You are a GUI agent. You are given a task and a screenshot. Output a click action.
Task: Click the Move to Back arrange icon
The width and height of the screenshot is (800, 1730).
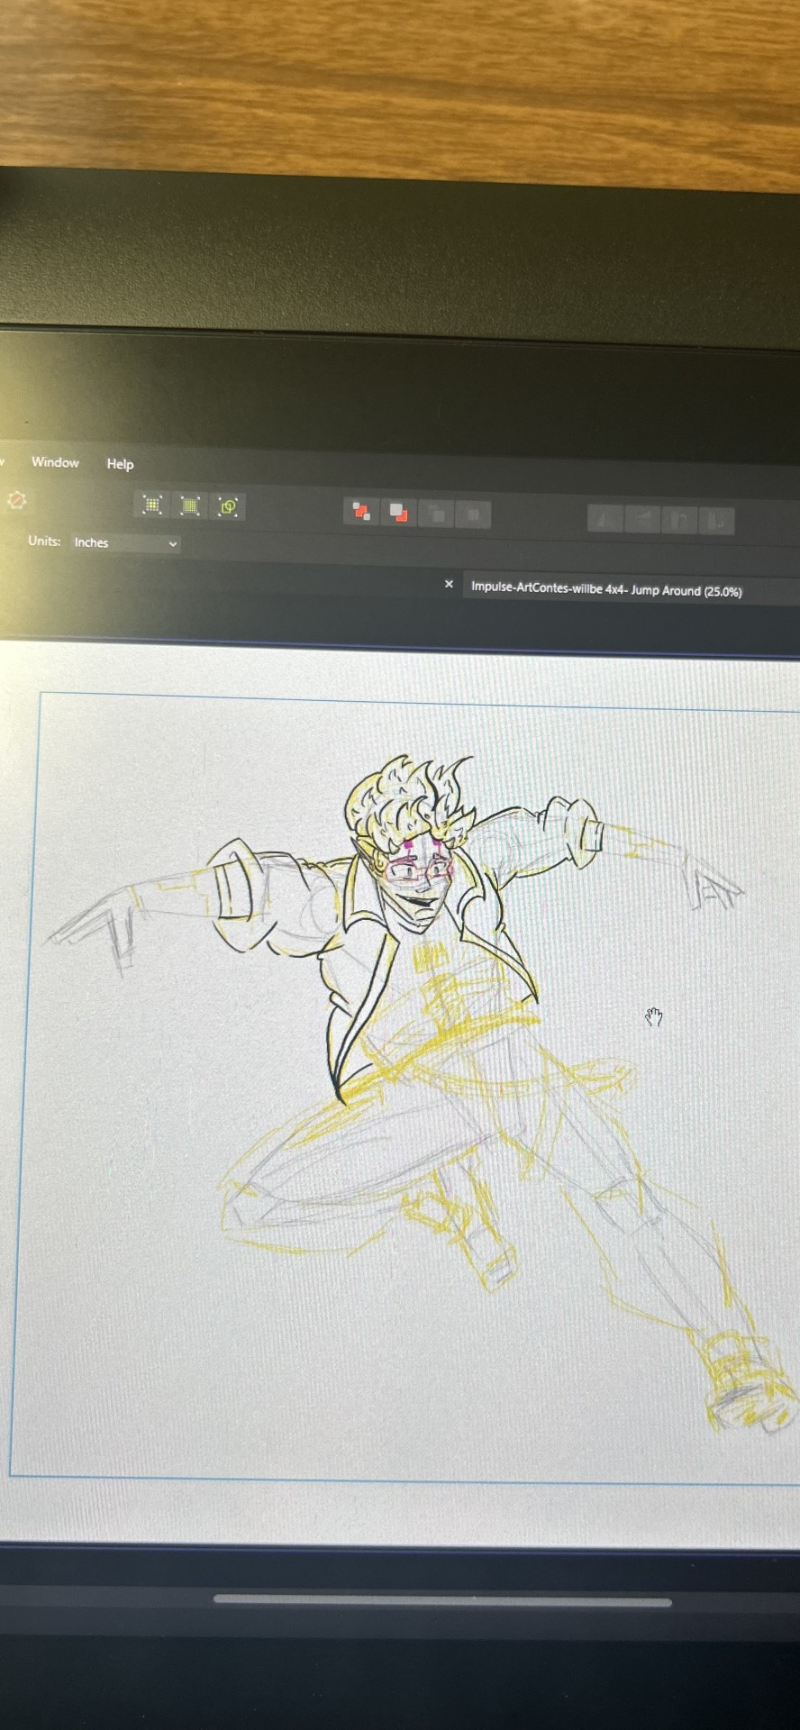(361, 512)
